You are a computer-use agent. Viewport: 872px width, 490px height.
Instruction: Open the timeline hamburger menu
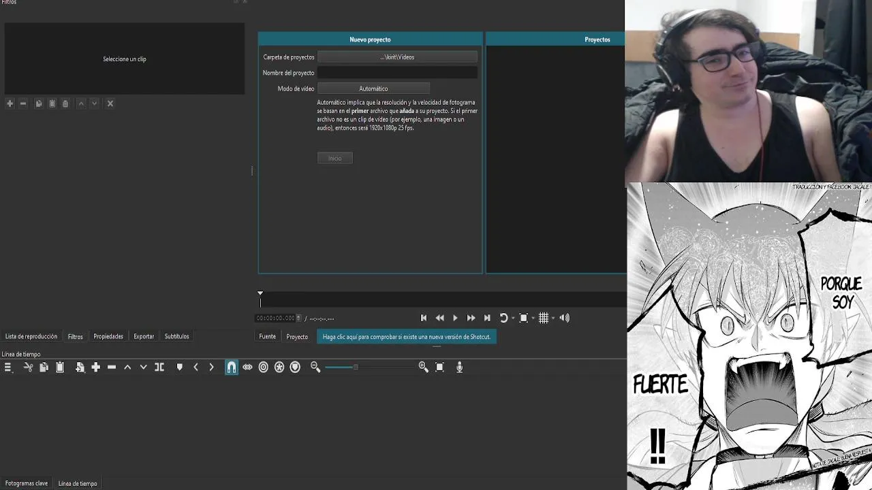(8, 367)
